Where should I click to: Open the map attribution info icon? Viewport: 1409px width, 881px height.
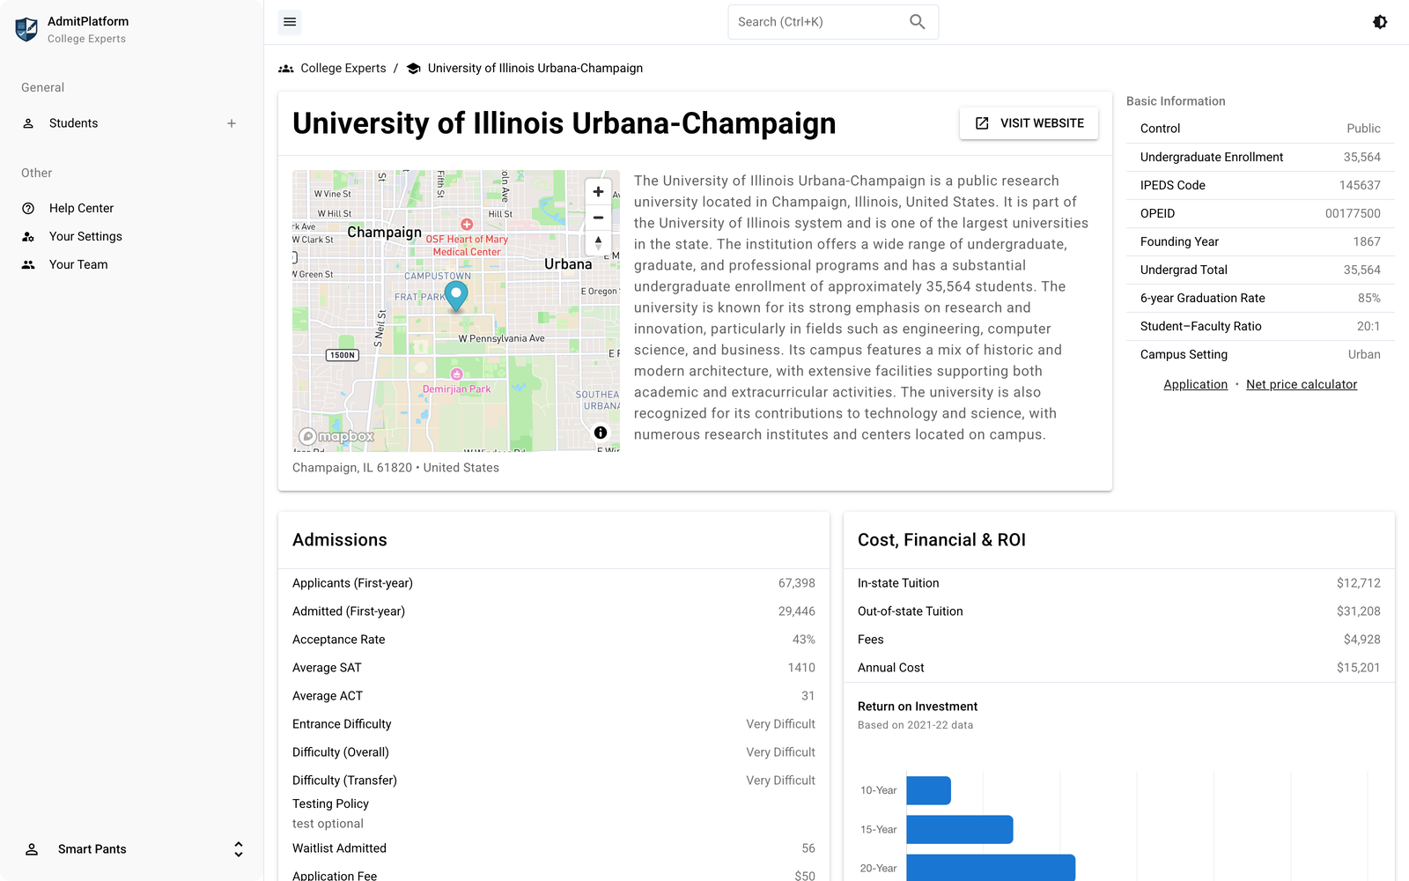click(601, 433)
